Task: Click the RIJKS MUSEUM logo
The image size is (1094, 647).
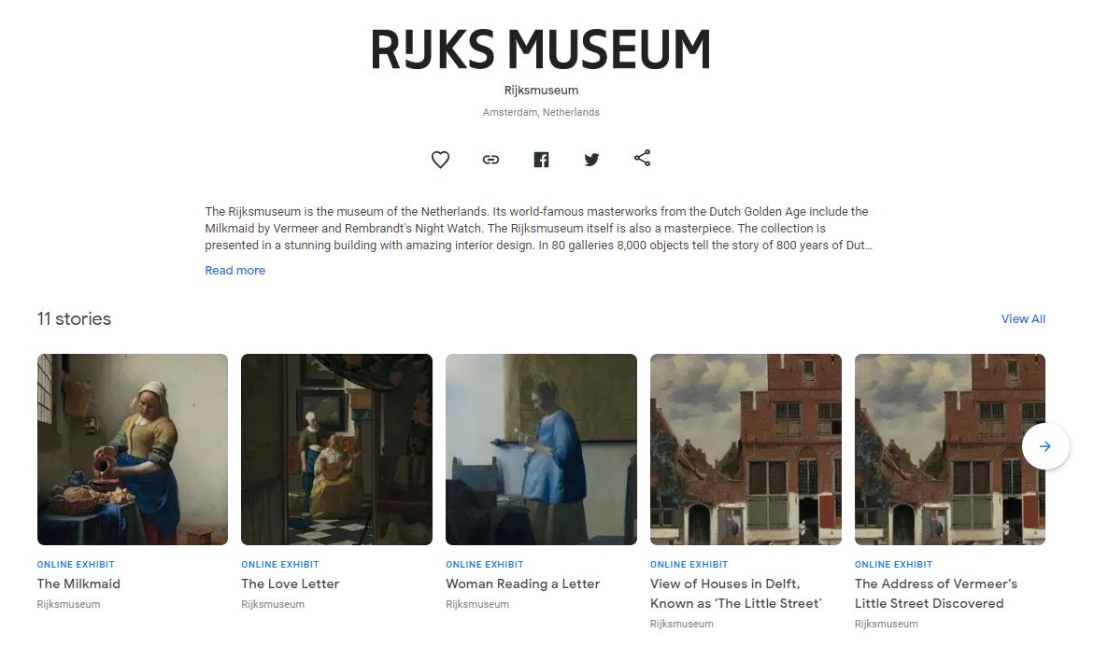Action: point(541,49)
